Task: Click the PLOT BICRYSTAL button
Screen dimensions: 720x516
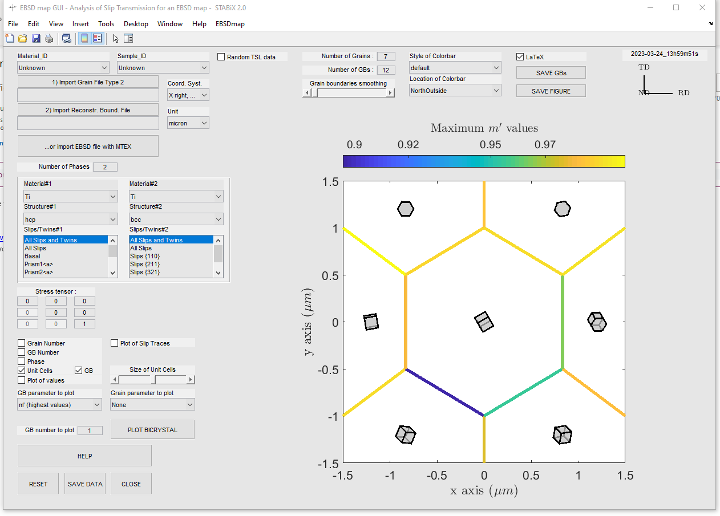Action: point(152,429)
